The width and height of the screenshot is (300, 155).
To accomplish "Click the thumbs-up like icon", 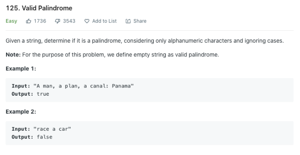I will (29, 21).
